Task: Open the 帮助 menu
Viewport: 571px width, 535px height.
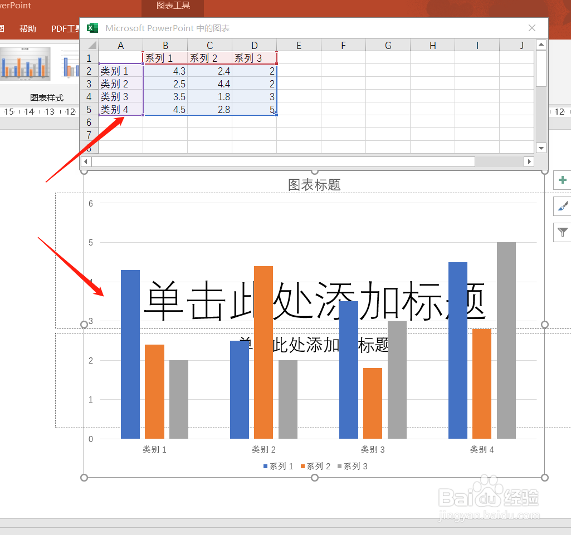Action: pyautogui.click(x=27, y=28)
